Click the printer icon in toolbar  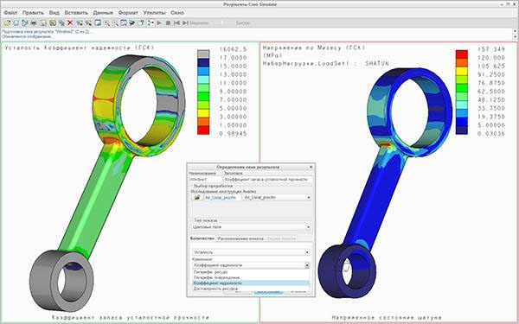pyautogui.click(x=34, y=22)
